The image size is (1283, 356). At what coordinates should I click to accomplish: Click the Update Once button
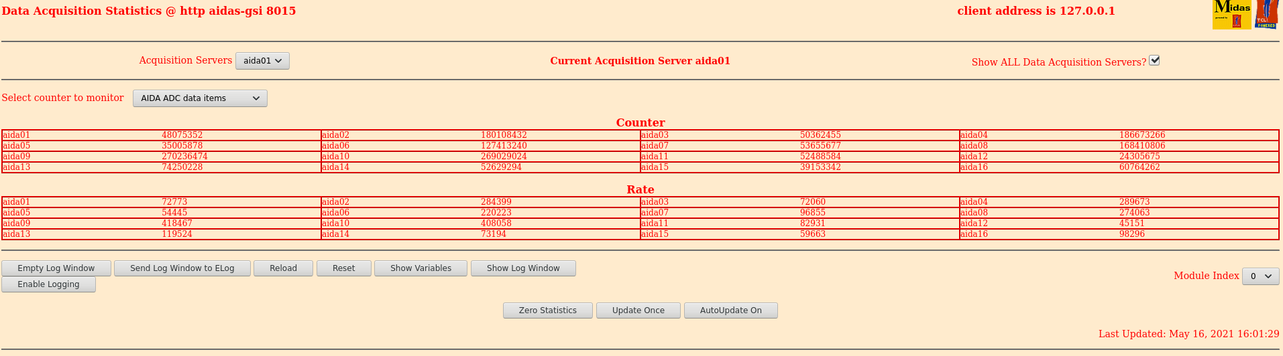638,310
